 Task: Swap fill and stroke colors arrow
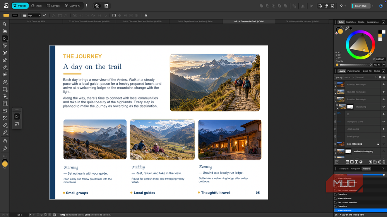click(342, 28)
